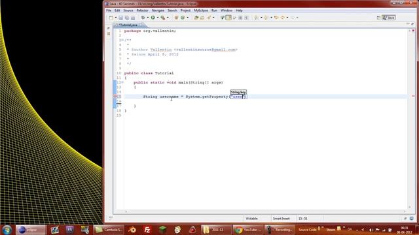Image resolution: width=419 pixels, height=235 pixels.
Task: Open the Windows Start menu
Action: (x=7, y=230)
